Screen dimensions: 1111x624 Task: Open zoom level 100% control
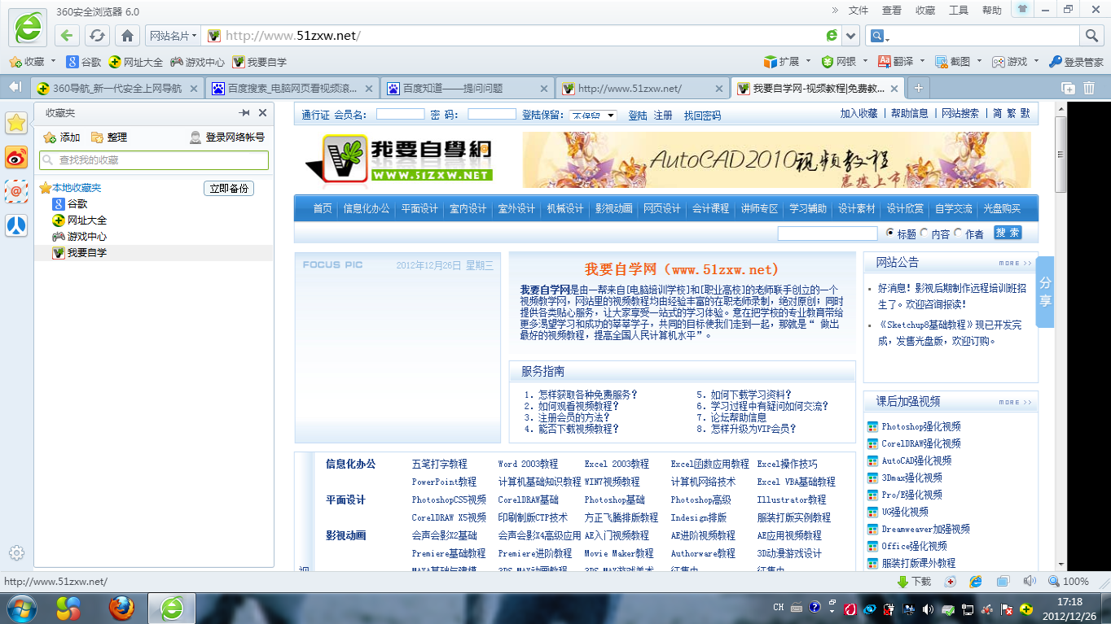pyautogui.click(x=1069, y=582)
